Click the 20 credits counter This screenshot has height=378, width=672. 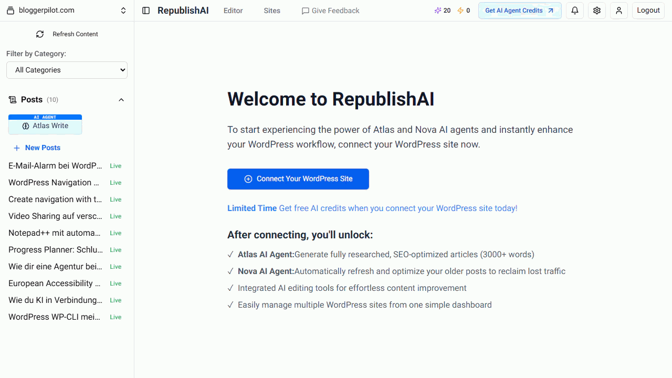447,10
